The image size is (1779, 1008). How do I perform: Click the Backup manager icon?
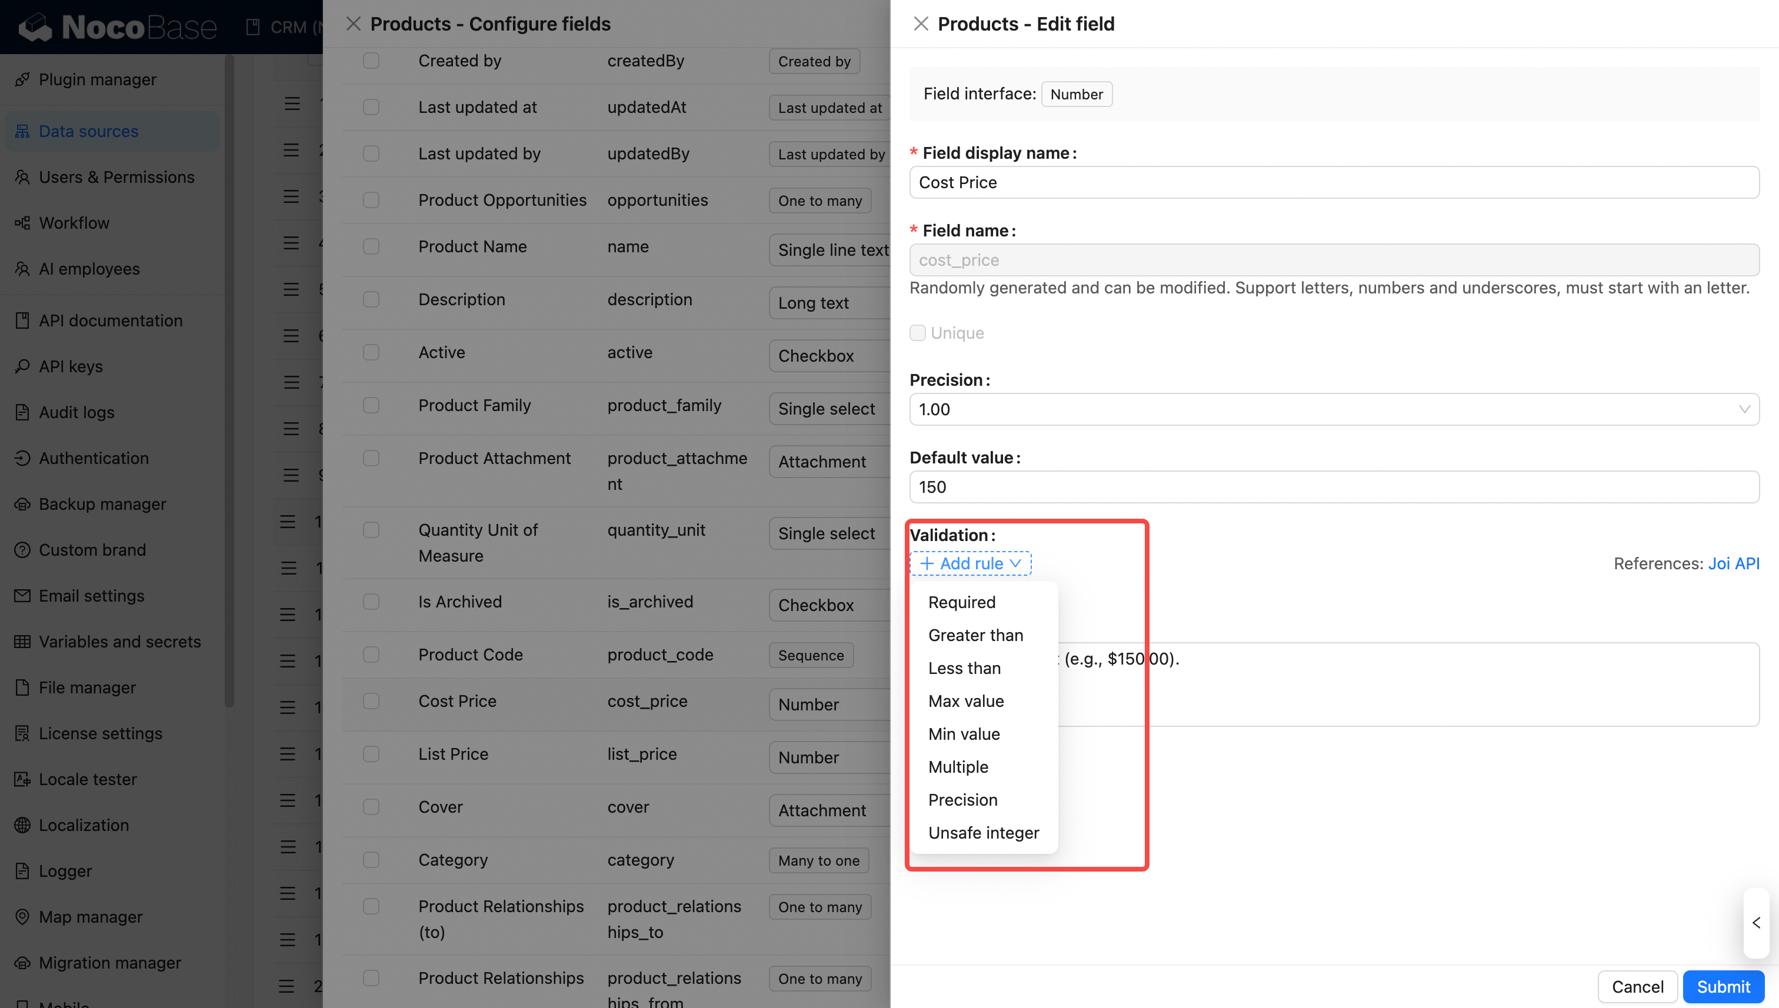22,504
